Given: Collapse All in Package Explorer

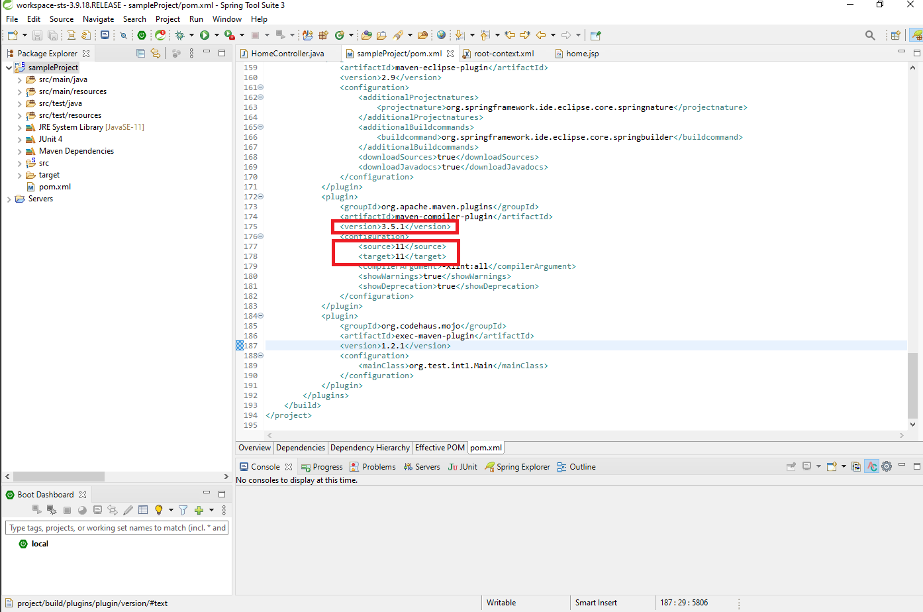Looking at the screenshot, I should pos(140,53).
